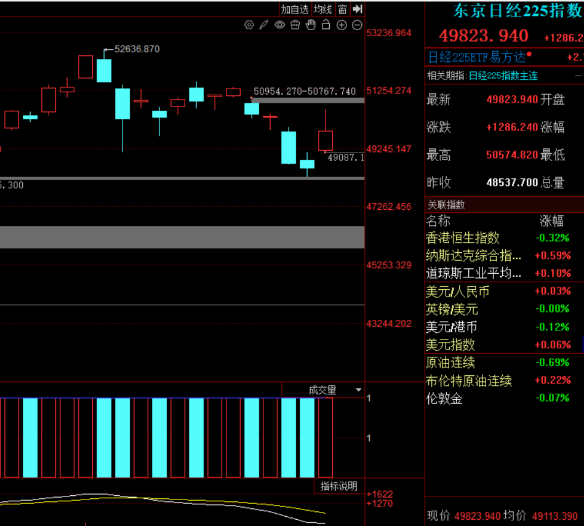
Task: Open 日经225指数主连 futures link
Action: point(503,76)
